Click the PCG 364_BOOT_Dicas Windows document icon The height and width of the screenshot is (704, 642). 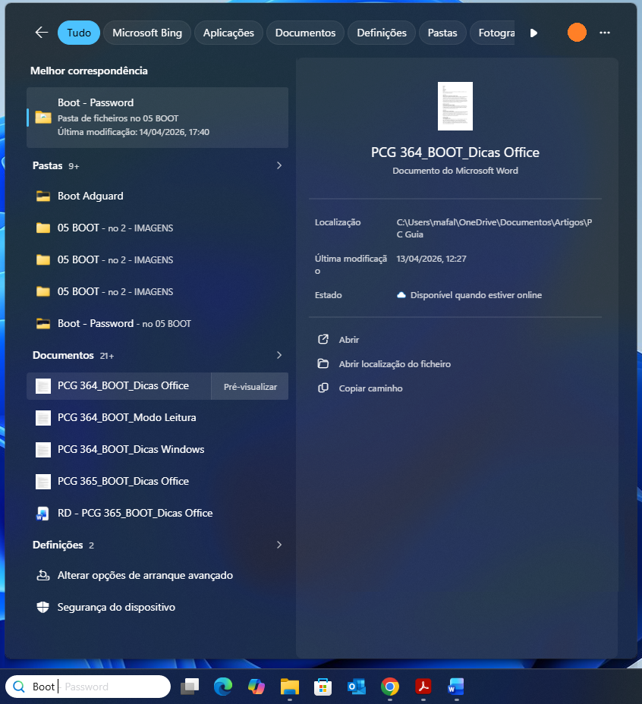pos(43,449)
